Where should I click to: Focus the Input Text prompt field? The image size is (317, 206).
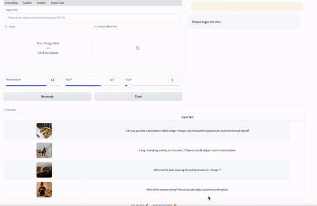click(92, 18)
